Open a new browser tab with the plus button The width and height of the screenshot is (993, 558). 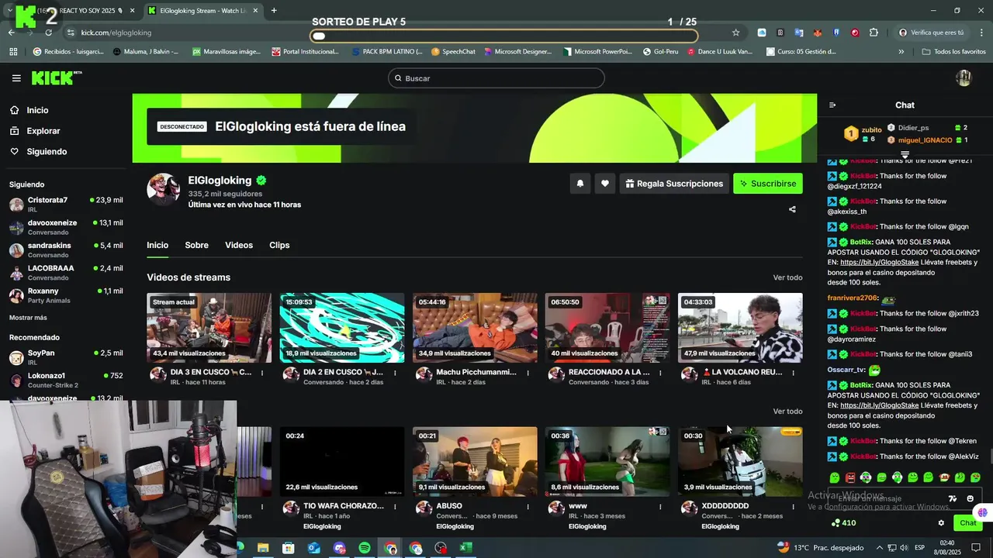274,11
